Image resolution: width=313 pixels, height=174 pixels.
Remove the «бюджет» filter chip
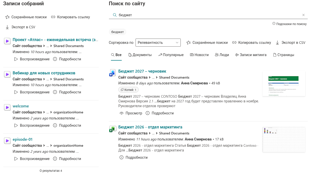117,32
